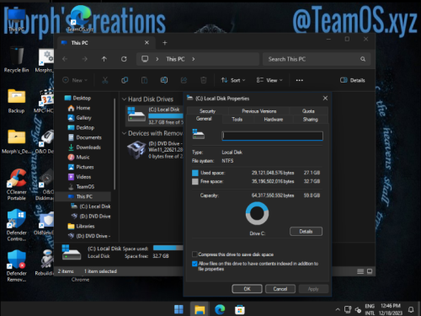Select (D:) DVD Drive in main pane

[154, 150]
